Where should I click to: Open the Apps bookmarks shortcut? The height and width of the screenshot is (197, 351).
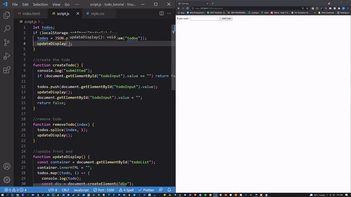[182, 13]
